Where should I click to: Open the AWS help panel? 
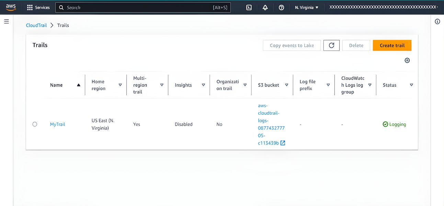point(281,7)
